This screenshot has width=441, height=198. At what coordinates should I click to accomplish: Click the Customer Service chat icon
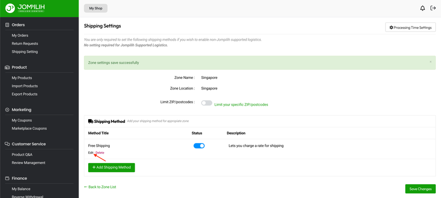pyautogui.click(x=7, y=144)
